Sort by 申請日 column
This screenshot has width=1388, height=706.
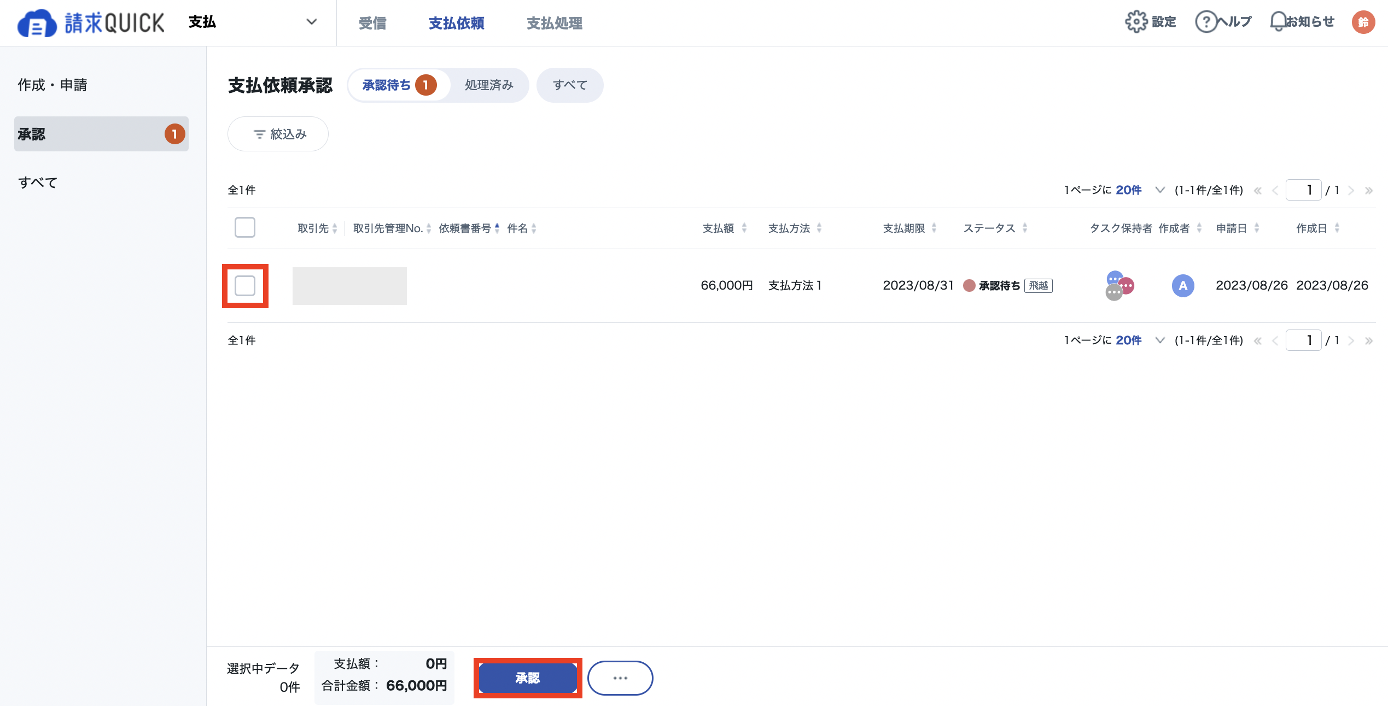[1257, 228]
